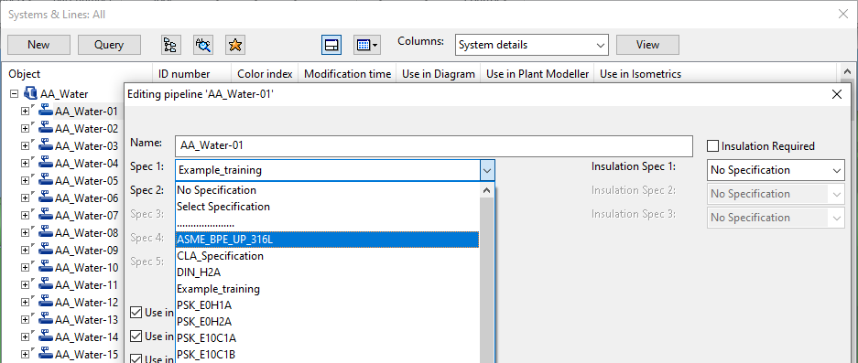Select the AA_Water system icon
The image size is (858, 363).
pyautogui.click(x=31, y=93)
